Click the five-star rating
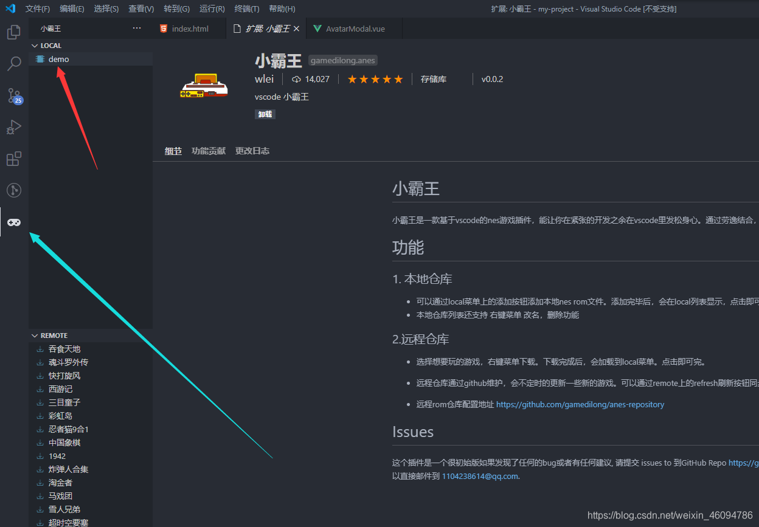This screenshot has height=527, width=759. pos(375,79)
